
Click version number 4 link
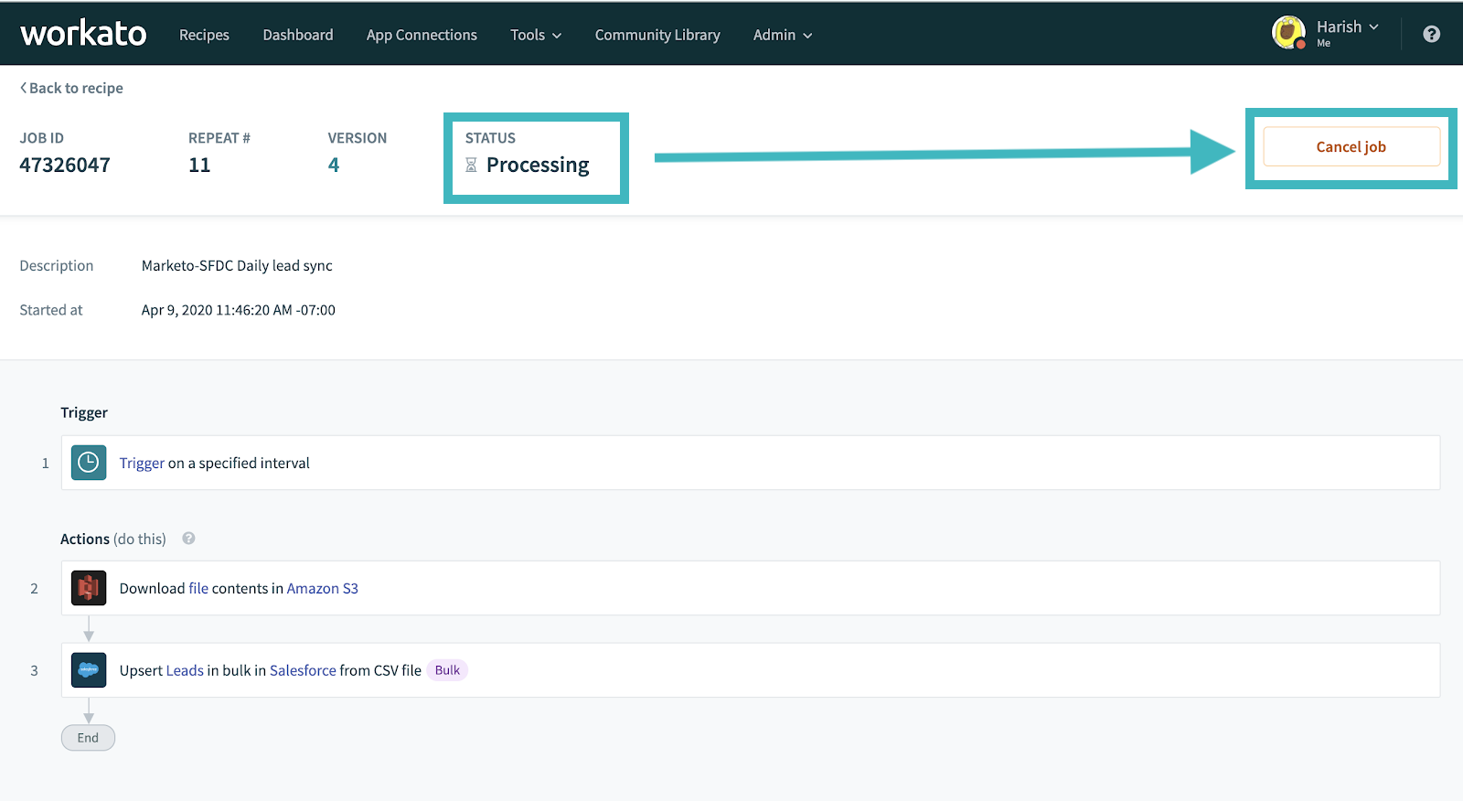click(x=334, y=166)
